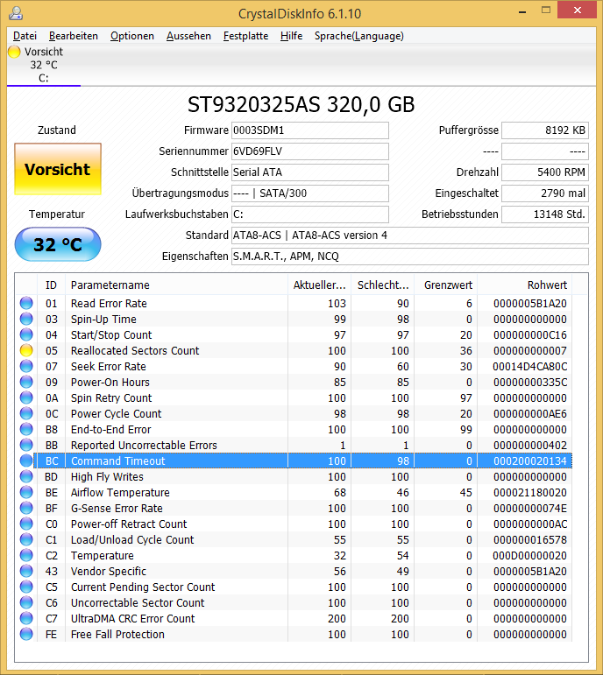
Task: Click status orb of Power-off Retract Count row
Action: [26, 524]
